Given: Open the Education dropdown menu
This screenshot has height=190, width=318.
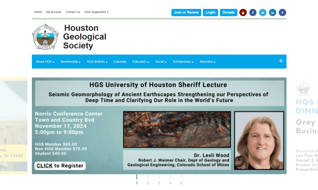Looking at the screenshot, I should pos(141,62).
